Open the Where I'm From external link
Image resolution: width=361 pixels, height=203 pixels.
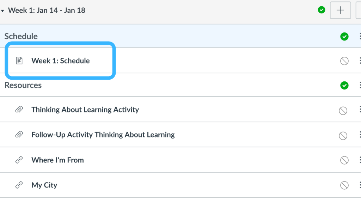(x=57, y=160)
